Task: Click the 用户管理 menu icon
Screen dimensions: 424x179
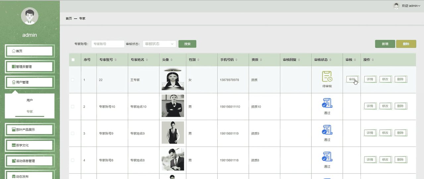Action: click(14, 82)
